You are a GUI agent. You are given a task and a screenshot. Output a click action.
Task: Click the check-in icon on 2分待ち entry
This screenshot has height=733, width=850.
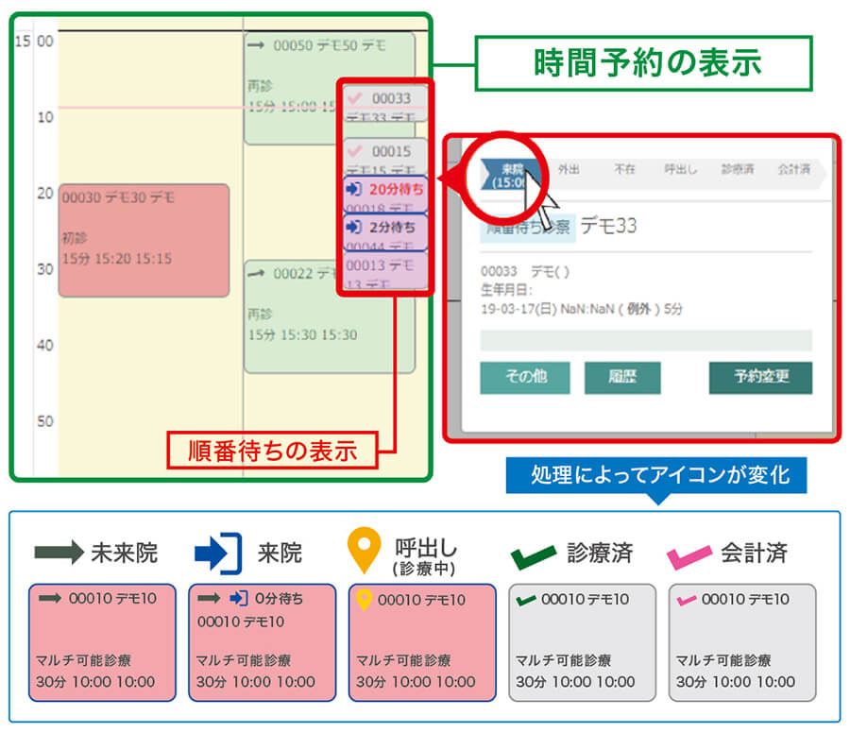(x=355, y=228)
